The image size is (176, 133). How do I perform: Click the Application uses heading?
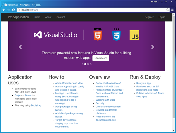click(20, 80)
